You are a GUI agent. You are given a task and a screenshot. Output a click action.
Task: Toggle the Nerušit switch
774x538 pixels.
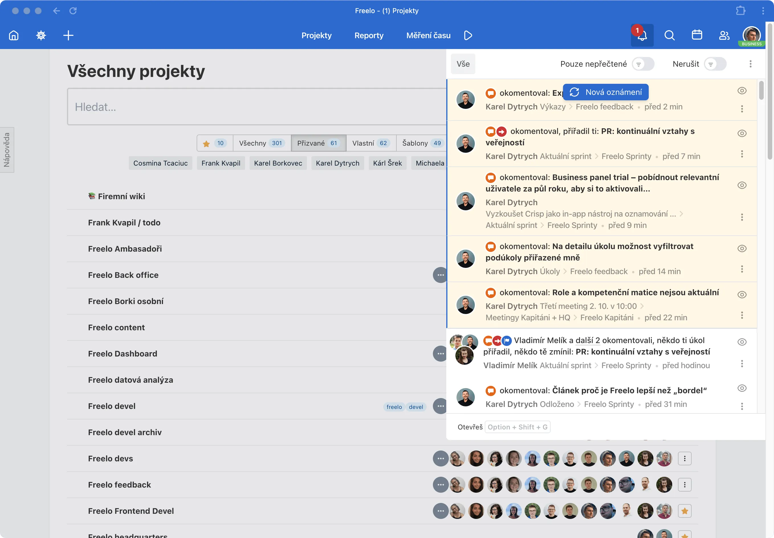[x=715, y=64]
